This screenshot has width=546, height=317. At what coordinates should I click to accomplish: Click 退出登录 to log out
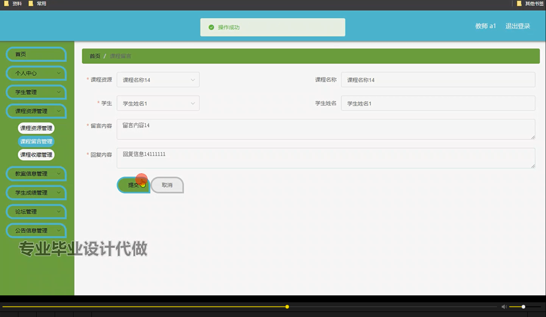(x=518, y=26)
